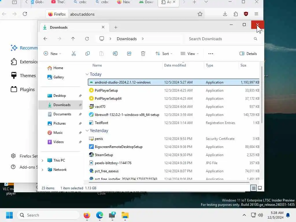Close the Downloads Explorer tab
Image resolution: width=296 pixels, height=222 pixels.
(103, 27)
